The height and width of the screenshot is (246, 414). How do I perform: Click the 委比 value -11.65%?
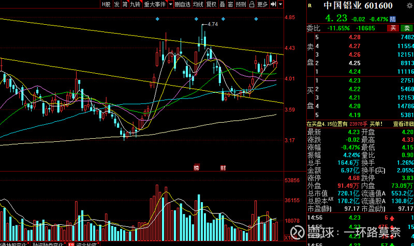click(338, 28)
